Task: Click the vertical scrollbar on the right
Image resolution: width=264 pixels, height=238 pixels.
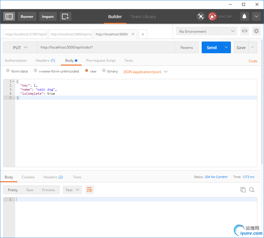Action: (x=262, y=102)
